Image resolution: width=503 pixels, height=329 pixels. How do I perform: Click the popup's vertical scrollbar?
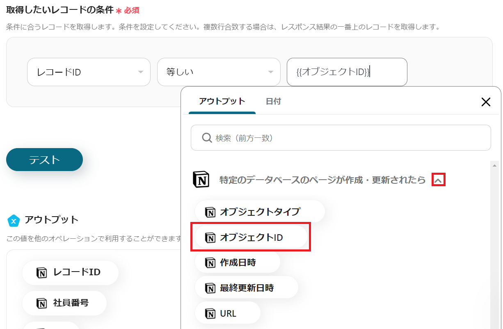(495, 245)
